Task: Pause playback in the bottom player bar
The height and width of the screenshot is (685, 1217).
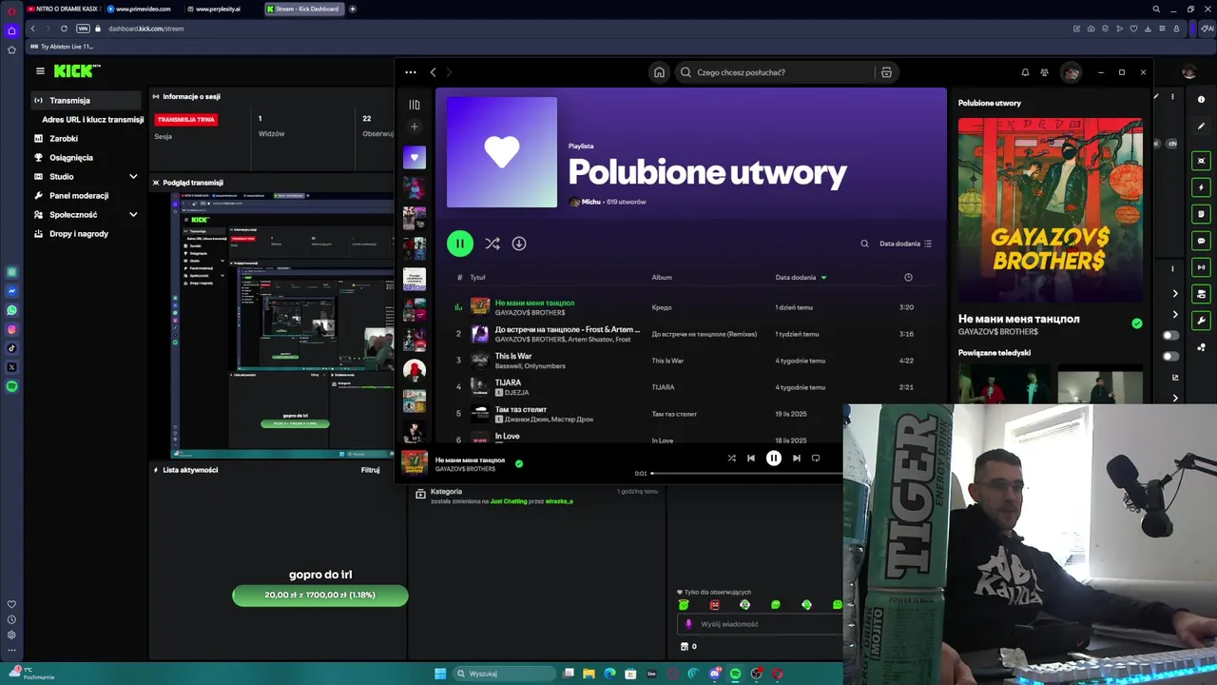Action: (x=774, y=459)
